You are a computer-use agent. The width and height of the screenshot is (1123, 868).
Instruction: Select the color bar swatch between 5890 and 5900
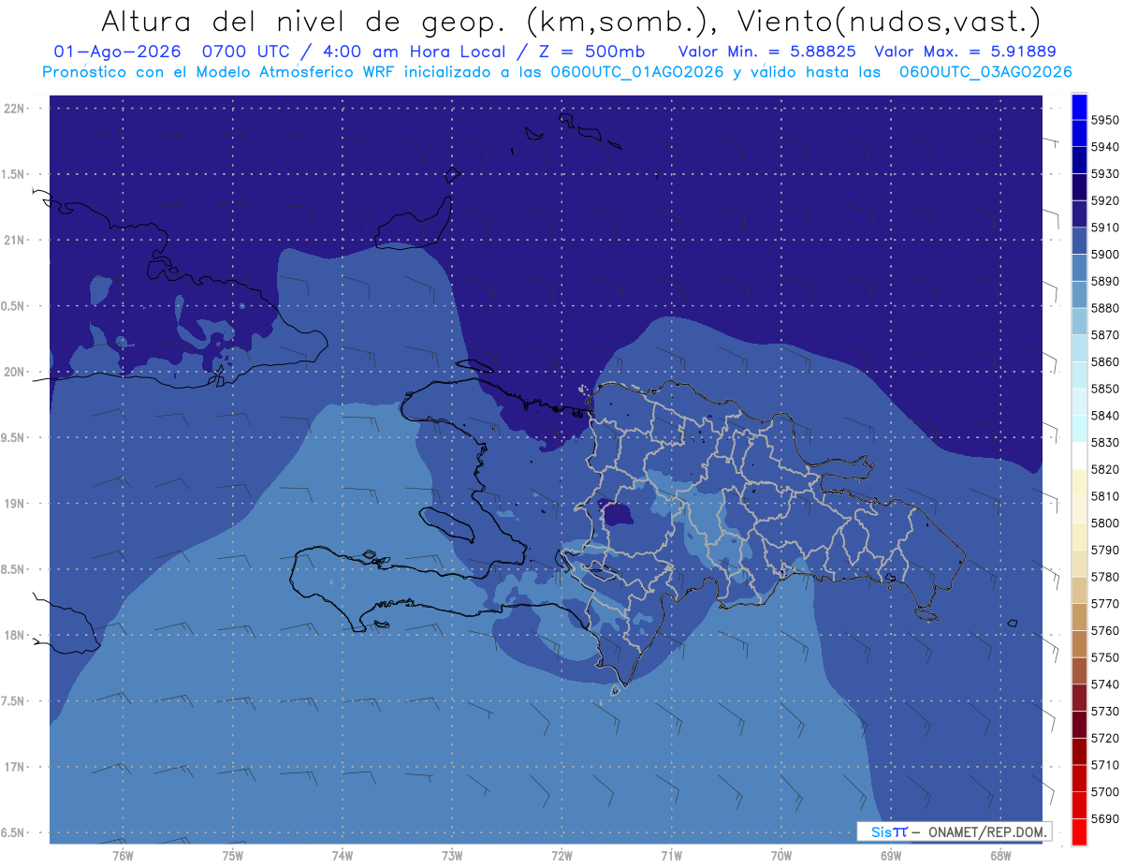[1079, 268]
